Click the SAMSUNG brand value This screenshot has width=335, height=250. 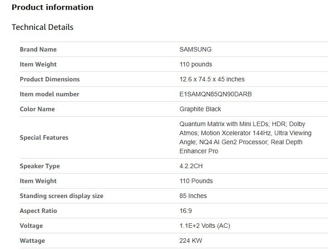click(195, 49)
